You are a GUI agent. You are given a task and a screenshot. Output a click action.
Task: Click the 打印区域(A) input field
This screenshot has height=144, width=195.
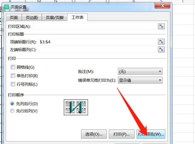95,26
